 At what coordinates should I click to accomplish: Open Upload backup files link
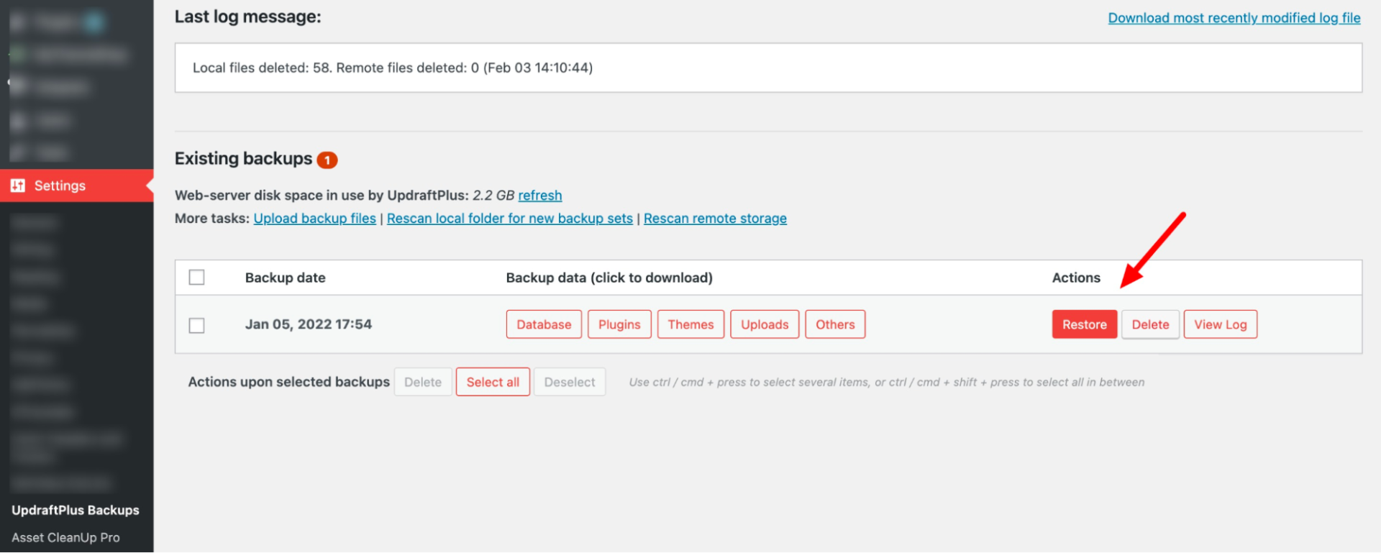click(x=314, y=219)
